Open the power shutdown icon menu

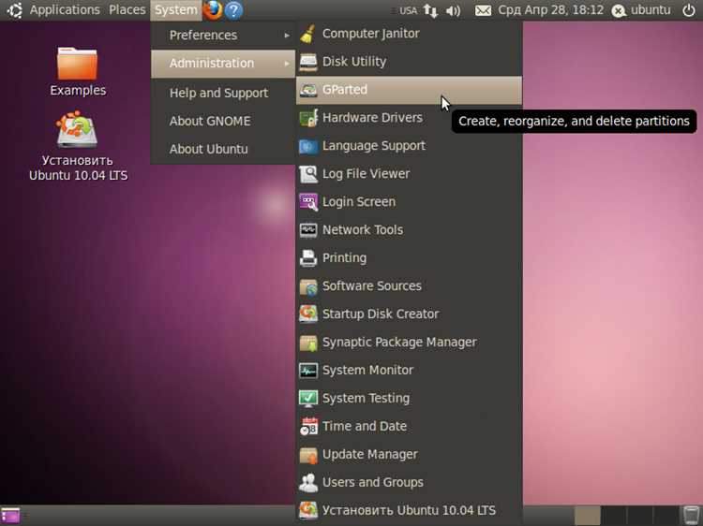[689, 10]
